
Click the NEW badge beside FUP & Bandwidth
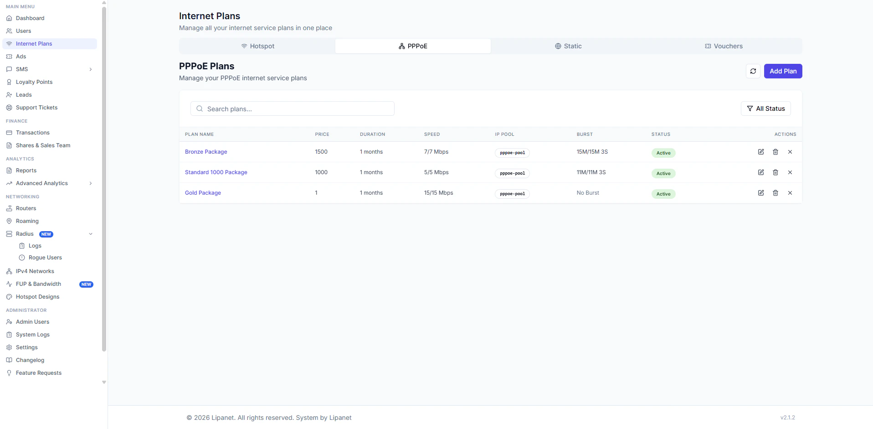(x=86, y=284)
